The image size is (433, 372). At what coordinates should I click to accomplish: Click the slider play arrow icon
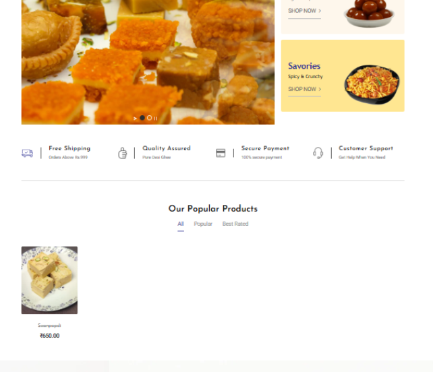point(135,118)
